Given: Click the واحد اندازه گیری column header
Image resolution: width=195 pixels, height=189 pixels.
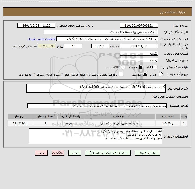Looking at the screenshot, I should [x=70, y=116].
